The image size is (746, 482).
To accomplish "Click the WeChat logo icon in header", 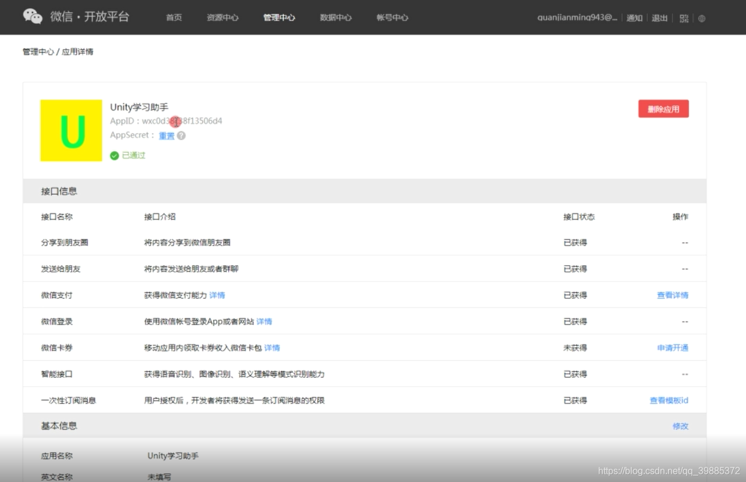I will click(33, 16).
